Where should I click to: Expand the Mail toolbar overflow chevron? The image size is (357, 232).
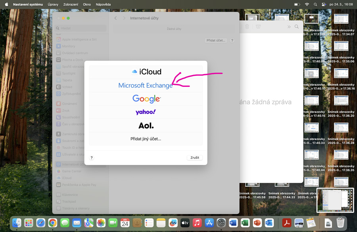(289, 27)
